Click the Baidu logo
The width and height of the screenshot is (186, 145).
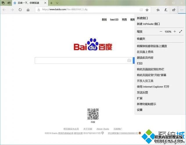[93, 44]
